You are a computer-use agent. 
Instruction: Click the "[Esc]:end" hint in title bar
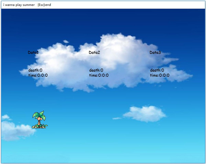pos(46,5)
